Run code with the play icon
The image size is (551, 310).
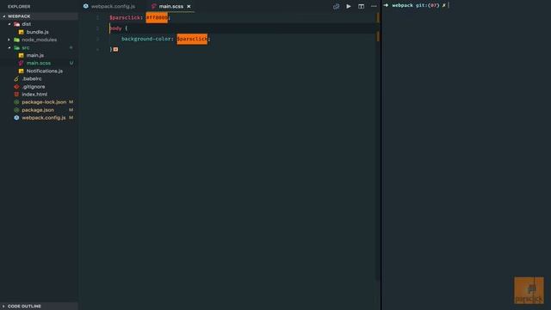pyautogui.click(x=349, y=6)
